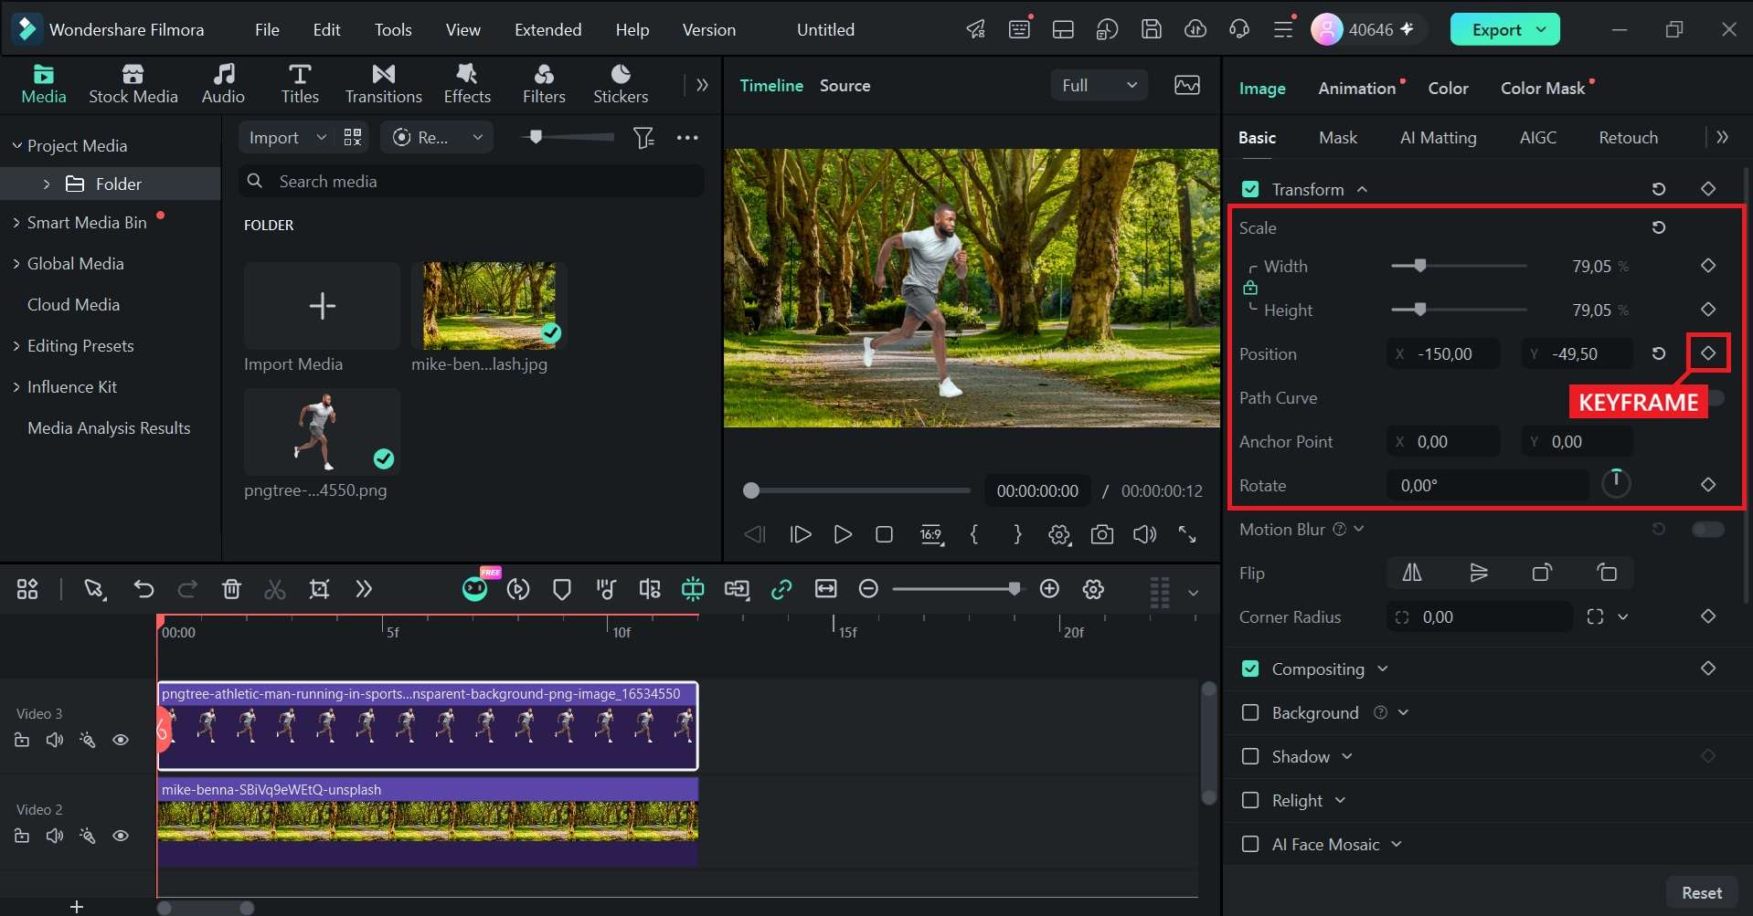Click the filter icon in media panel

click(643, 137)
